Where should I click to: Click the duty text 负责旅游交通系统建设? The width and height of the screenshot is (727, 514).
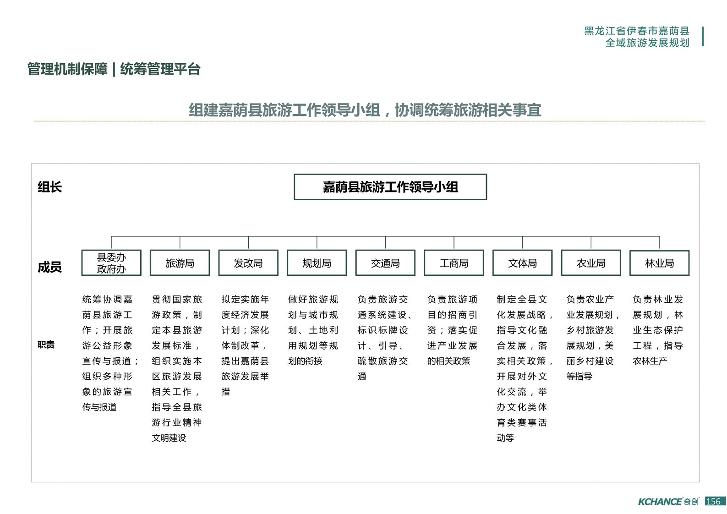click(384, 307)
